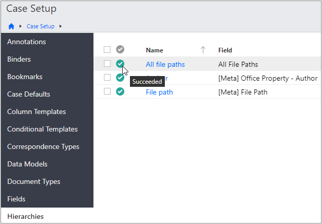Viewport: 322px width, 224px height.
Task: Open Correspondence Types from the sidebar
Action: (43, 146)
